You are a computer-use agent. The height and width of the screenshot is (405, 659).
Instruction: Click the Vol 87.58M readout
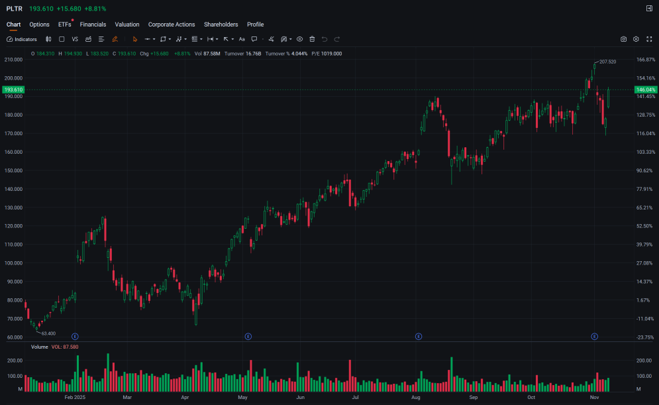pos(207,54)
